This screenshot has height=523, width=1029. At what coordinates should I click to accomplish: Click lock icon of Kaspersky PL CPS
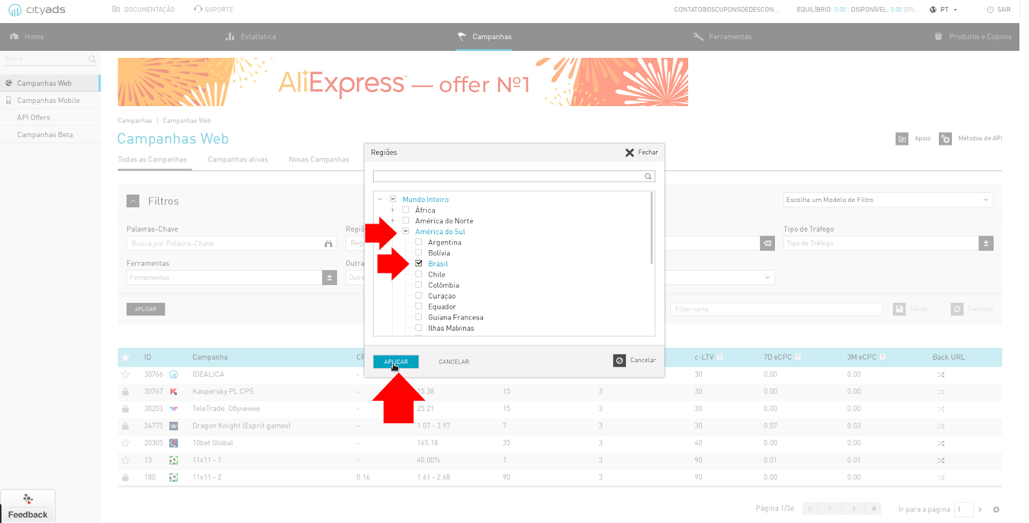pyautogui.click(x=125, y=392)
